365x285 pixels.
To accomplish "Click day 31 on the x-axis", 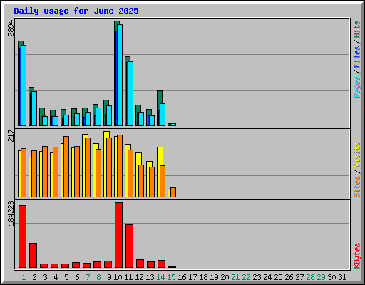I will click(342, 277).
